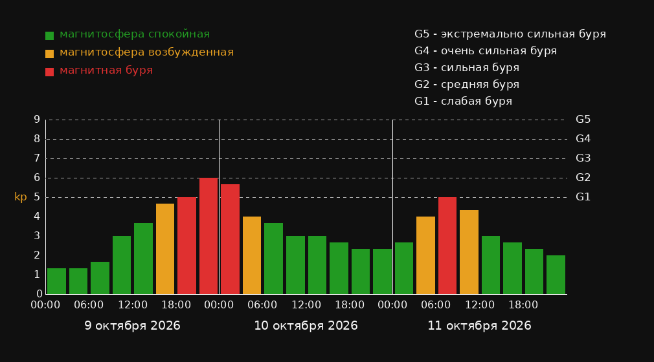This screenshot has height=362, width=654.
Task: Click the orange bar at 04:00 on 10 октября
Action: pos(252,255)
